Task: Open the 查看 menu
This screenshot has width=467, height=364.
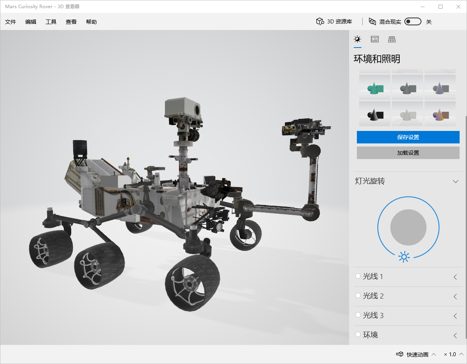Action: pos(71,22)
